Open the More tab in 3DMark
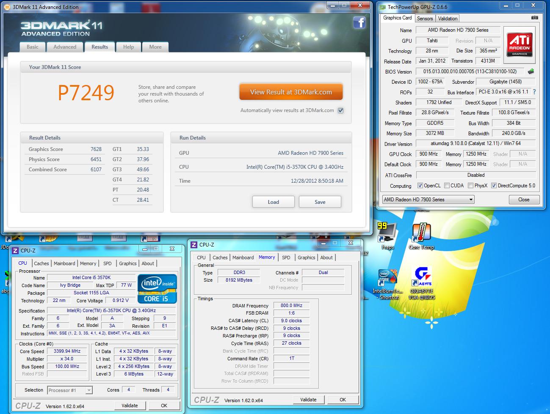Viewport: 550px width, 414px height. (155, 47)
